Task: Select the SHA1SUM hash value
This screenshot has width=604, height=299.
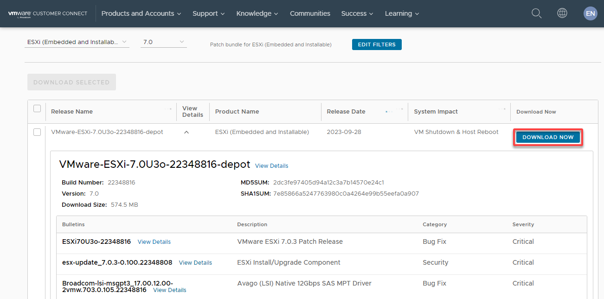Action: click(346, 194)
